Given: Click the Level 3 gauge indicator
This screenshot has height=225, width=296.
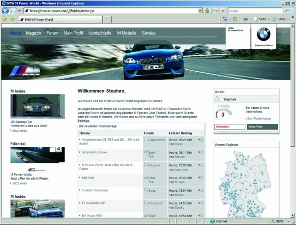Looking at the screenshot, I should point(224,112).
